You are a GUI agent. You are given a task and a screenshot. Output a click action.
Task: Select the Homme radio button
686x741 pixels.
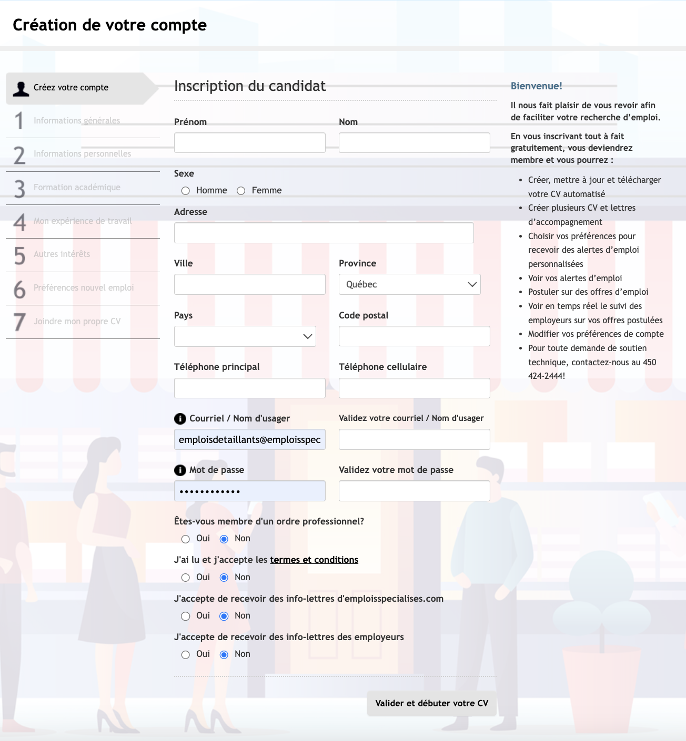point(186,191)
